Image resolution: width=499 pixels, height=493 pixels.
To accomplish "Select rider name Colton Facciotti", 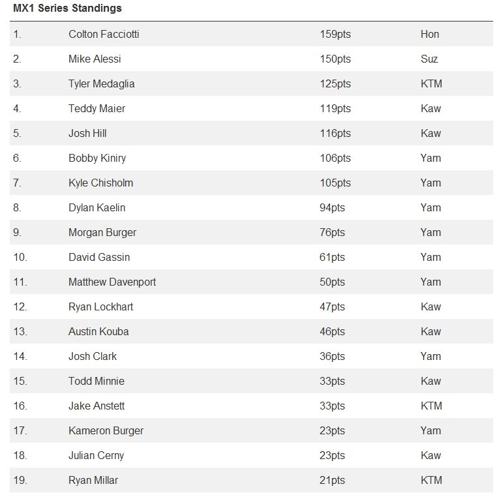I will 104,34.
